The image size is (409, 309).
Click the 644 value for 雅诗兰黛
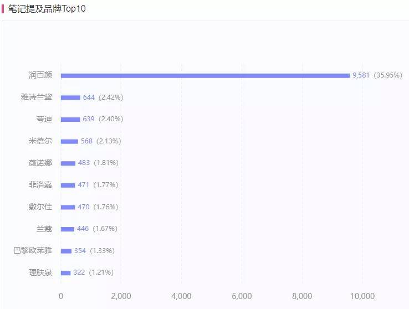point(89,97)
